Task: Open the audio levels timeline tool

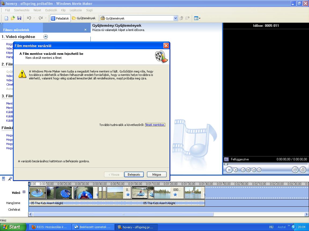Action: tap(3, 179)
